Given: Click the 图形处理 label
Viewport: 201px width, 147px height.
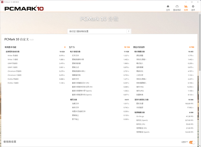Looking at the screenshot, I should point(140,104).
